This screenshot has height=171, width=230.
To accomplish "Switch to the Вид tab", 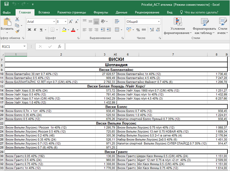I will point(169,12).
